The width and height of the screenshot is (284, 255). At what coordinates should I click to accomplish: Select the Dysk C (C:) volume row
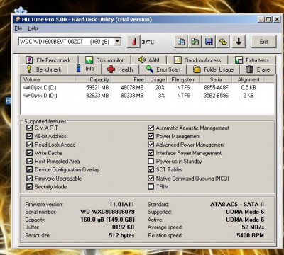pos(148,88)
